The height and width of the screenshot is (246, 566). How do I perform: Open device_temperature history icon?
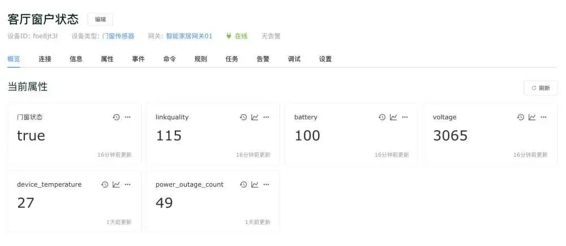(x=105, y=184)
